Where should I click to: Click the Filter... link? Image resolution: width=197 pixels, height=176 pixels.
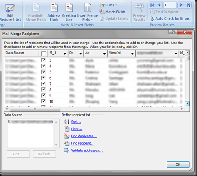click(x=77, y=129)
